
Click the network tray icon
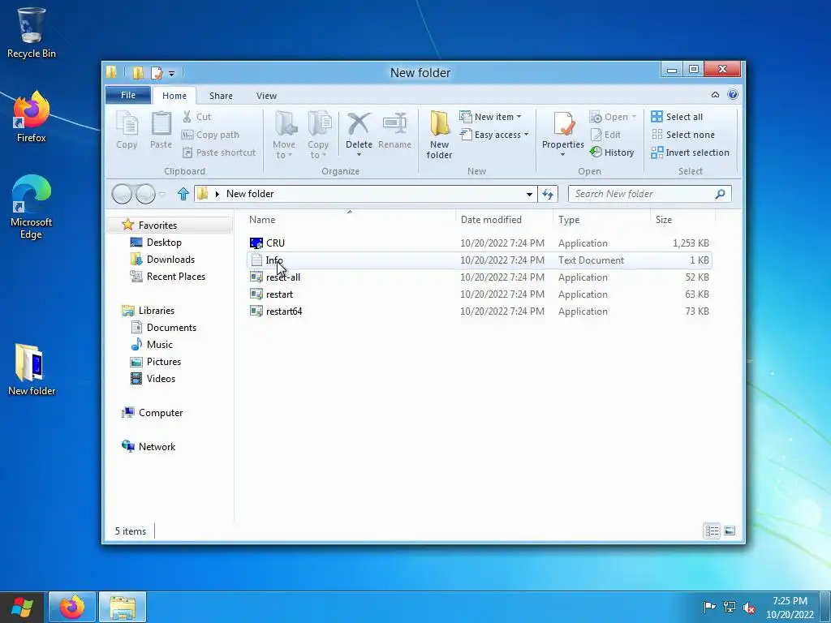[x=730, y=607]
